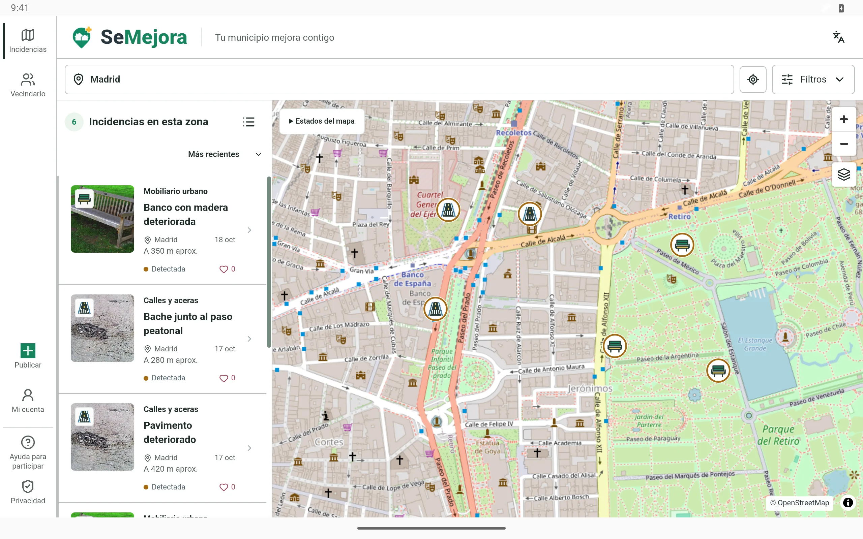
Task: Click the A 280 m aprox. distance text
Action: [171, 360]
